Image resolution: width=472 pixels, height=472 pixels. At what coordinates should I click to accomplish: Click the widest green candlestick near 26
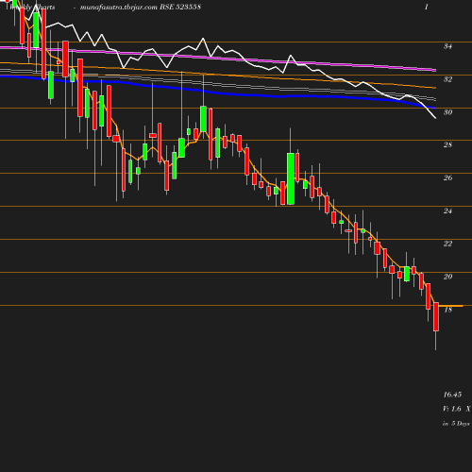pyautogui.click(x=291, y=178)
